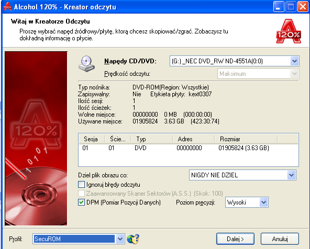
Task: Open the profile editor globe icon
Action: pos(133,239)
